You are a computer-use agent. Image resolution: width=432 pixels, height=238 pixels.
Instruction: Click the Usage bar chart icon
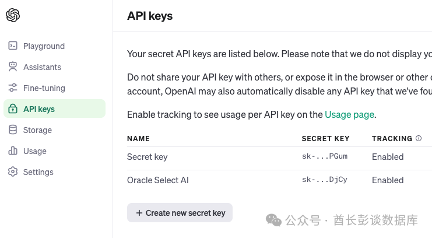(x=13, y=151)
